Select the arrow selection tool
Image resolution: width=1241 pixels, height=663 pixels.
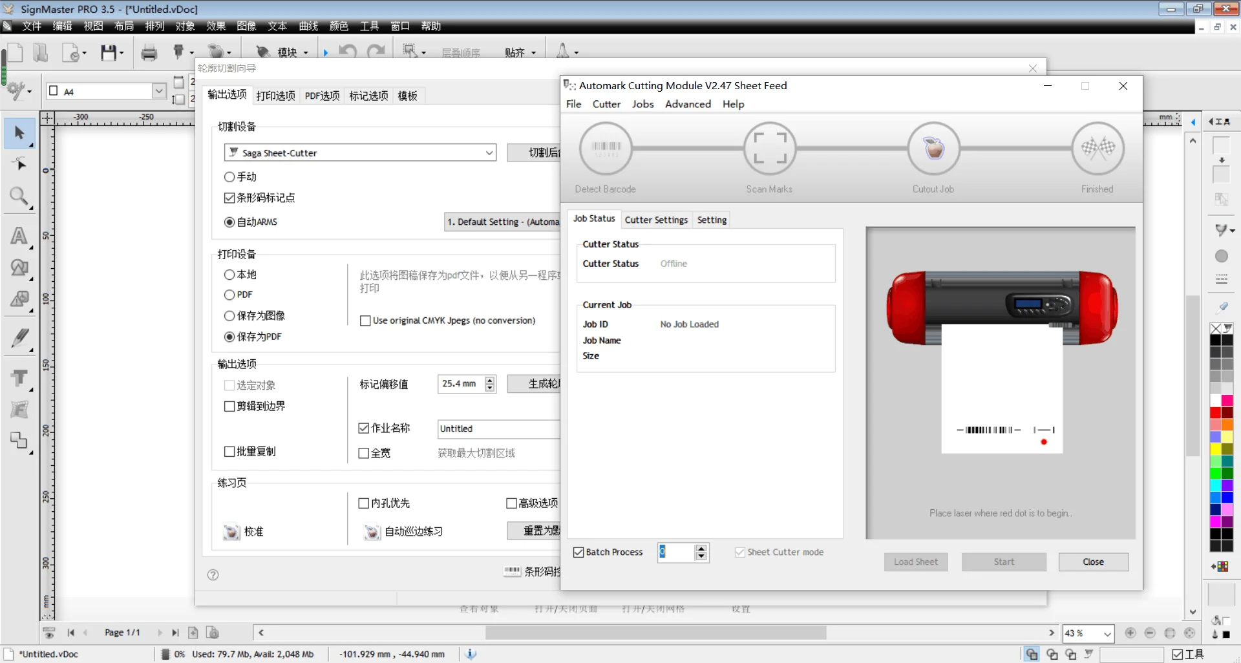pos(19,133)
